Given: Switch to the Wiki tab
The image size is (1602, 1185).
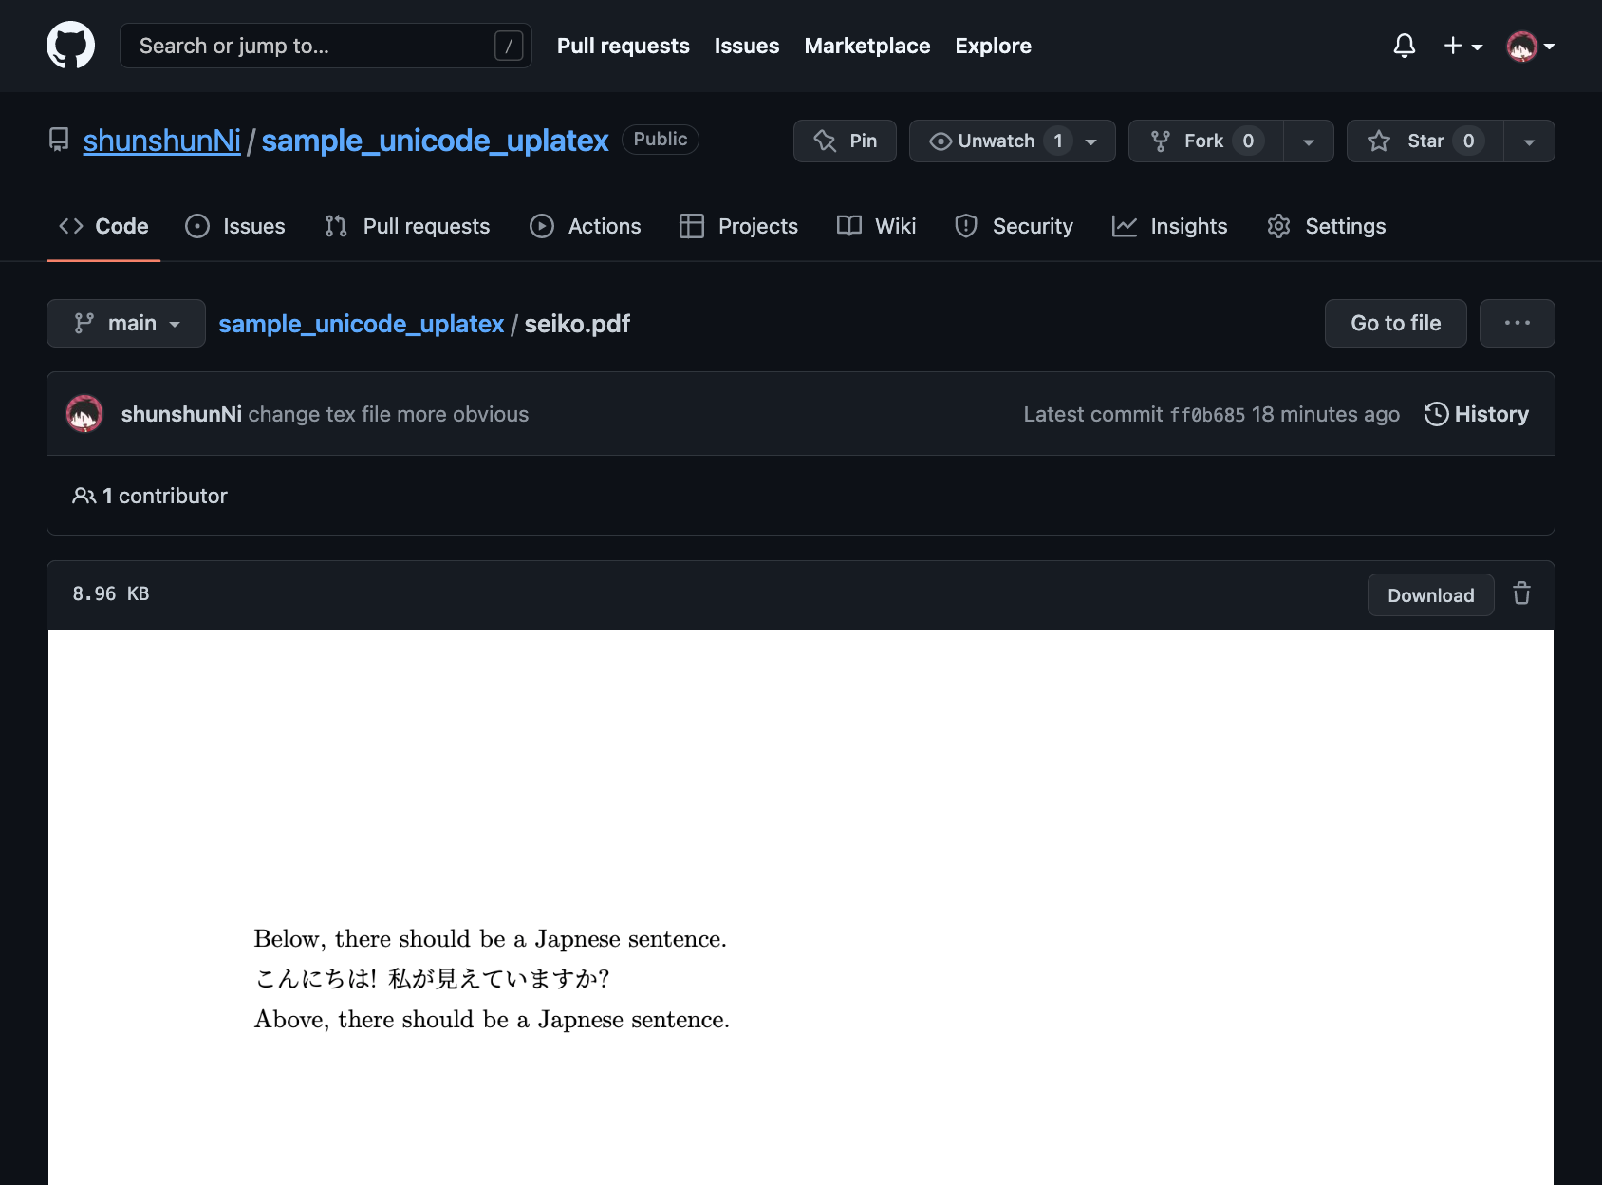Looking at the screenshot, I should (x=877, y=226).
